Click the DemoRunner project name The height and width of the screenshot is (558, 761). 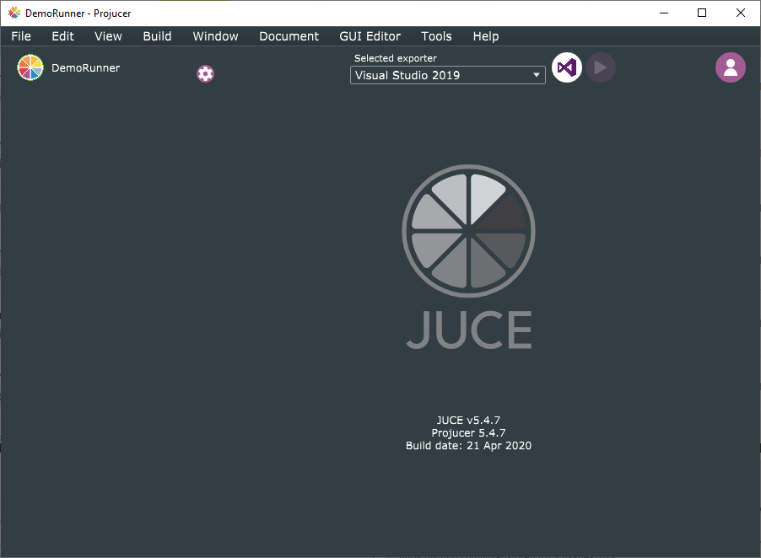click(x=85, y=68)
